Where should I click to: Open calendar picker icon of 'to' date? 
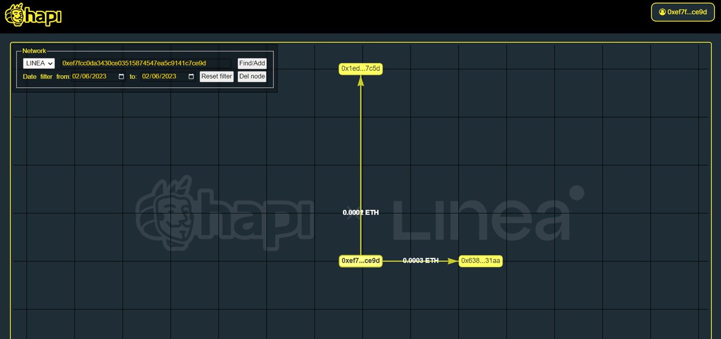[191, 76]
